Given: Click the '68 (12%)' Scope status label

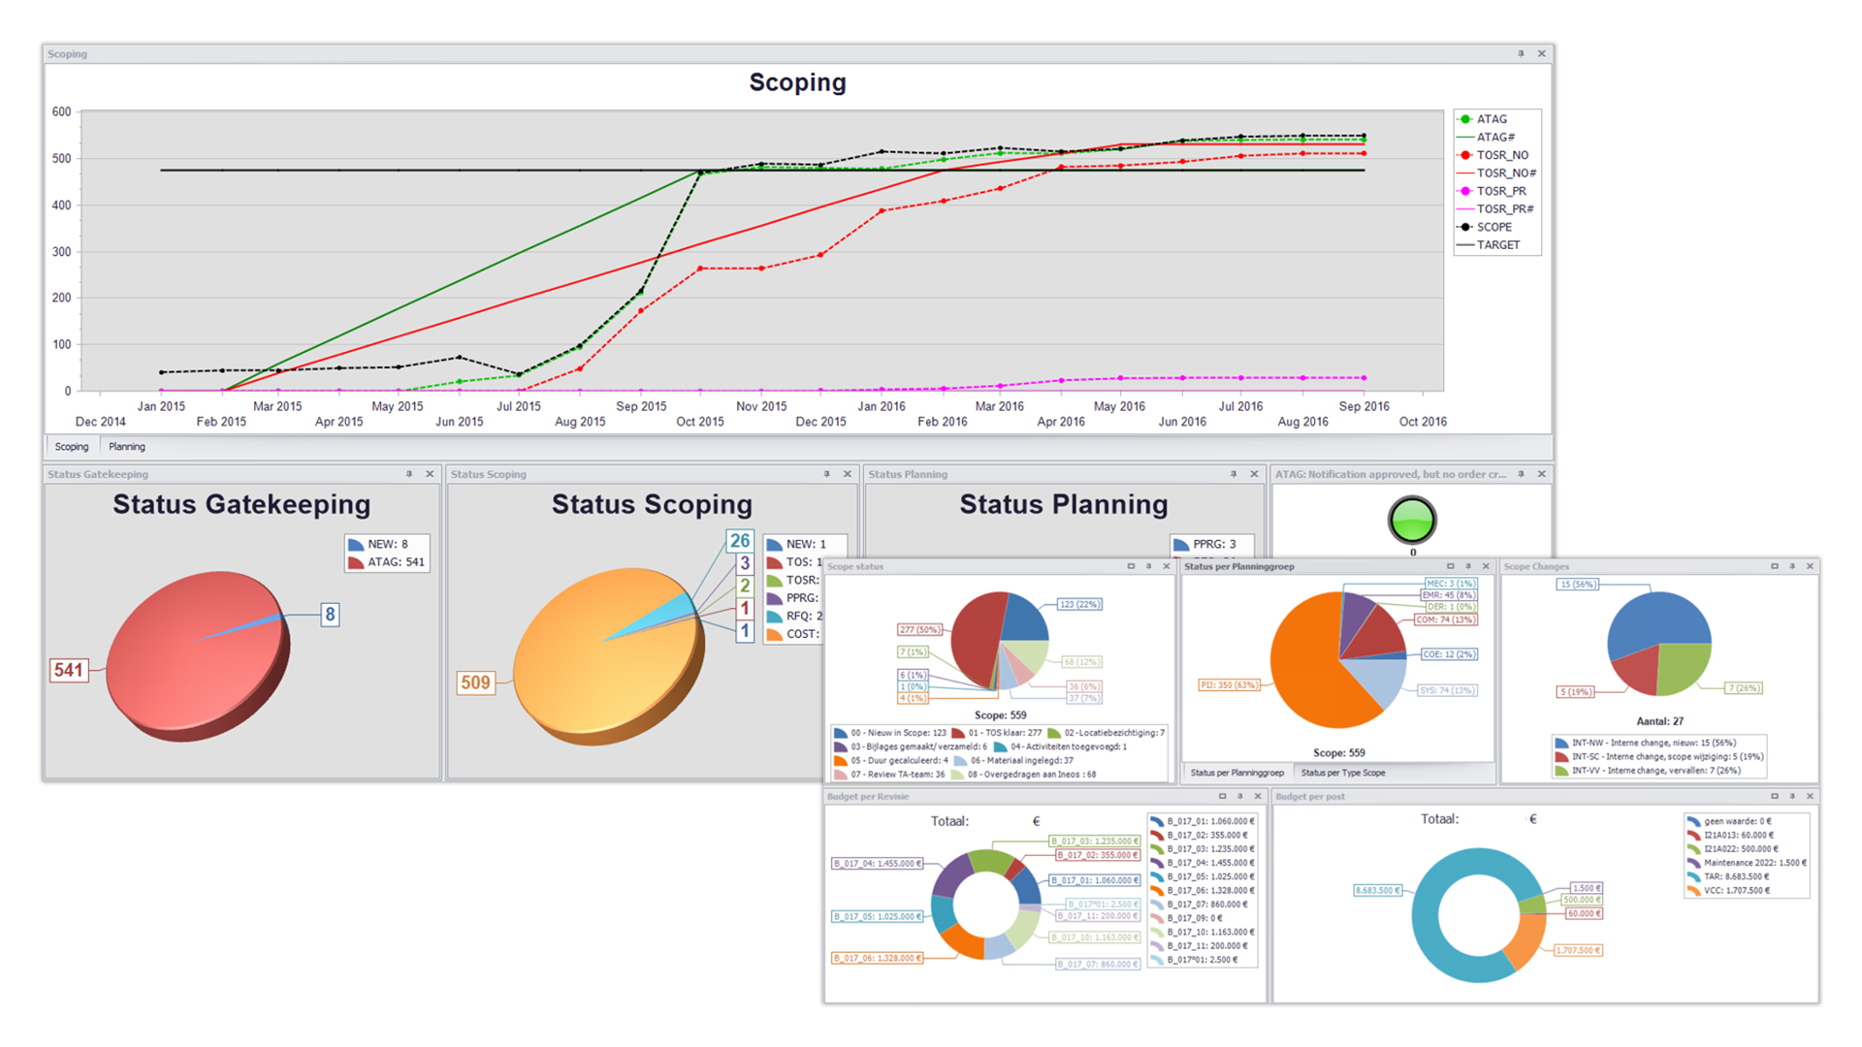Looking at the screenshot, I should click(1081, 662).
